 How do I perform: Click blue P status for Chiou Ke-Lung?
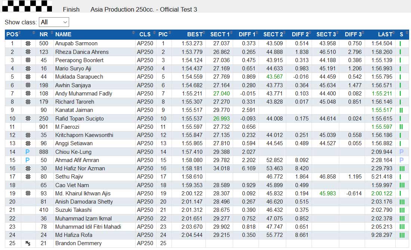(401, 152)
